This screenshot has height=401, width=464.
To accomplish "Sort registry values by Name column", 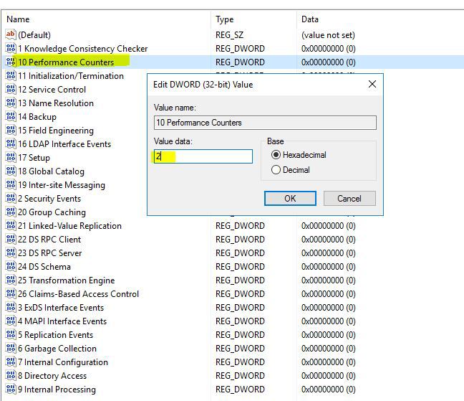I will pyautogui.click(x=18, y=19).
